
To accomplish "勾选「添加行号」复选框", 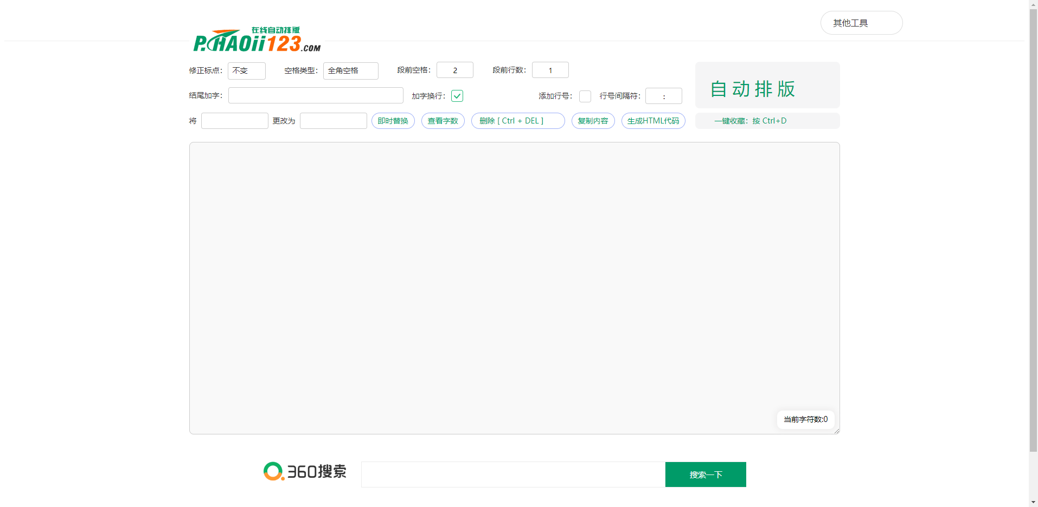I will pos(585,96).
